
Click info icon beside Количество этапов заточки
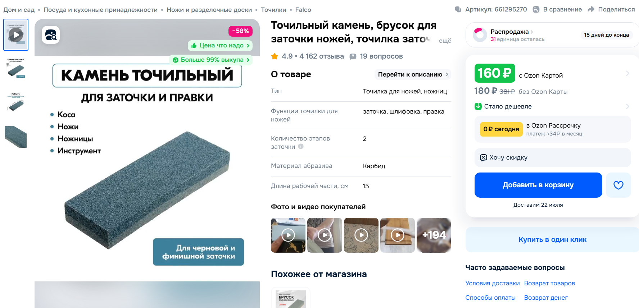tap(301, 146)
